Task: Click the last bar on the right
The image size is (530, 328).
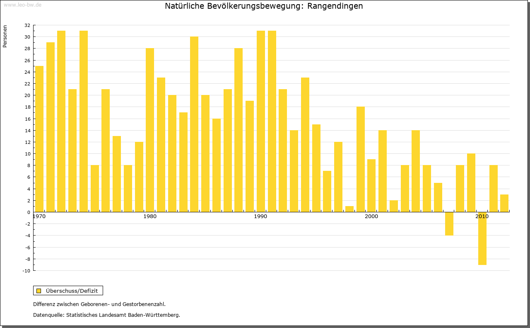Action: [504, 203]
